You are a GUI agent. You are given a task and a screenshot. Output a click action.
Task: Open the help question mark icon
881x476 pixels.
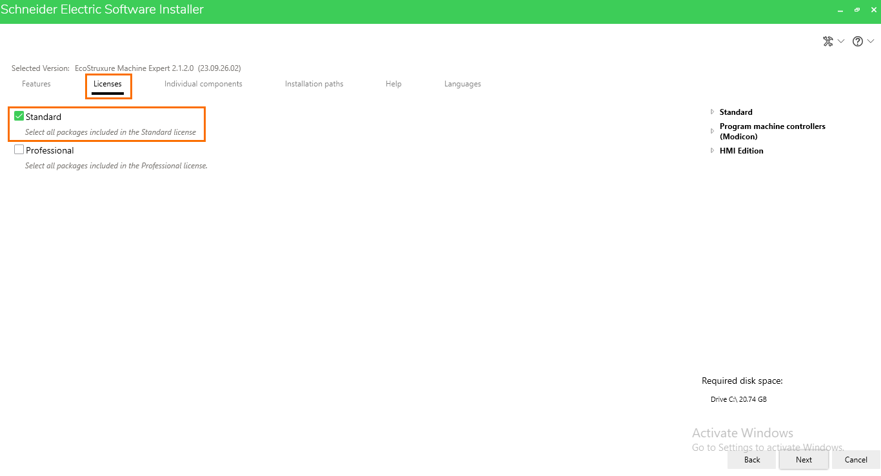click(858, 41)
